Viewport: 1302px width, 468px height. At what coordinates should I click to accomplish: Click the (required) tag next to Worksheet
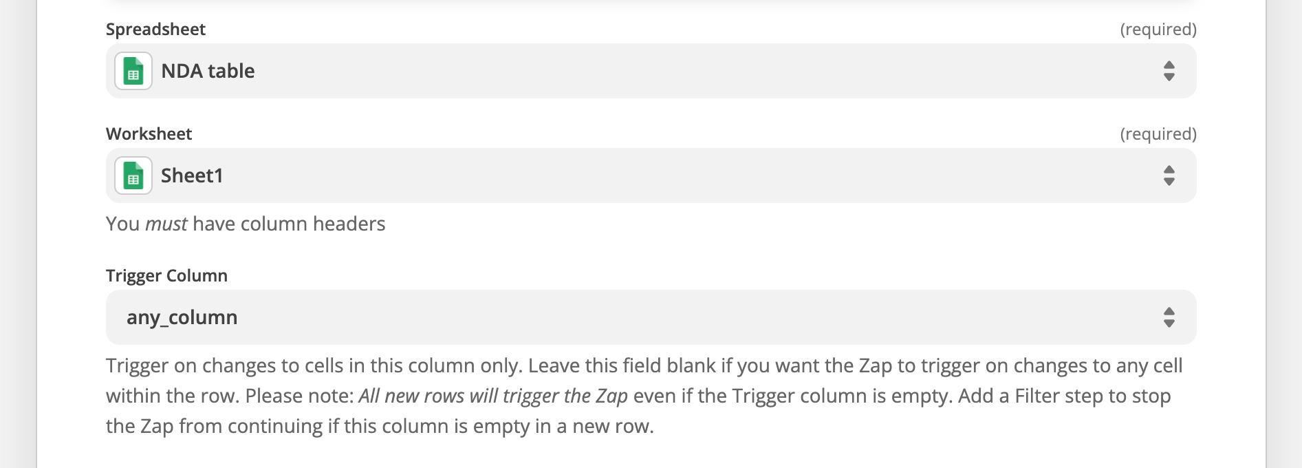[x=1158, y=134]
